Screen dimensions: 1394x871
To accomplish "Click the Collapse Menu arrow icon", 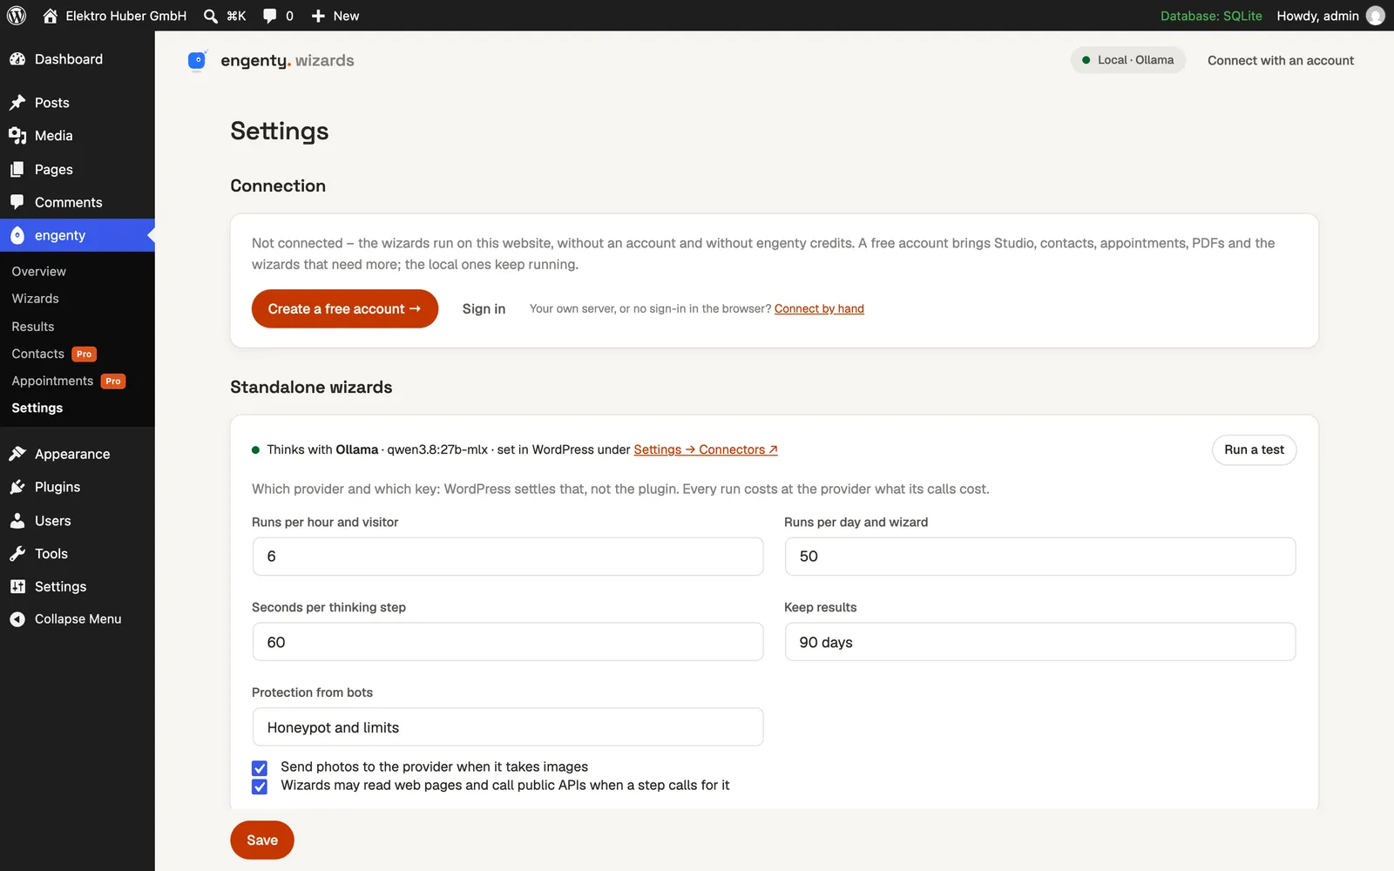I will coord(17,619).
